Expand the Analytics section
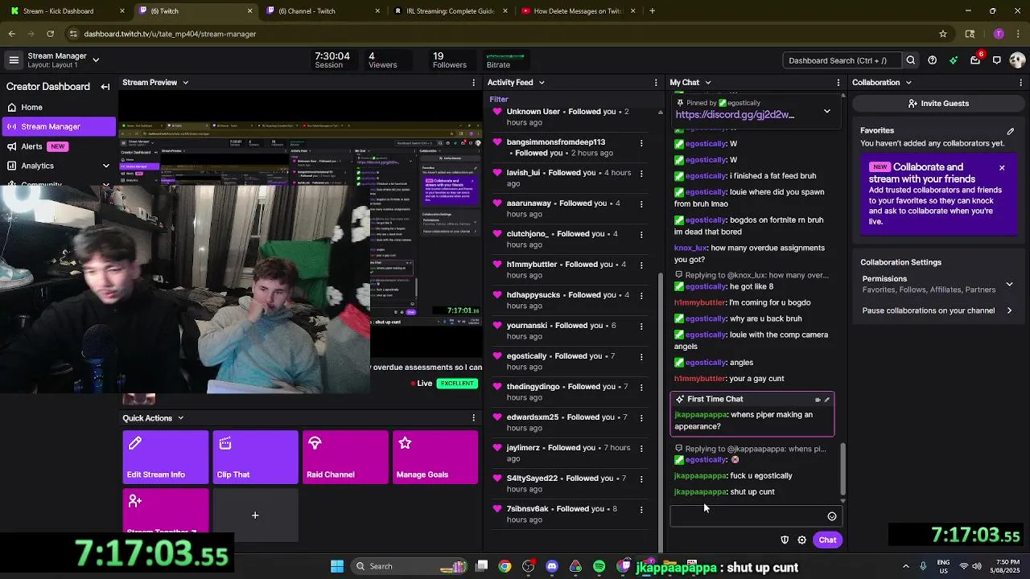This screenshot has height=579, width=1030. point(105,166)
